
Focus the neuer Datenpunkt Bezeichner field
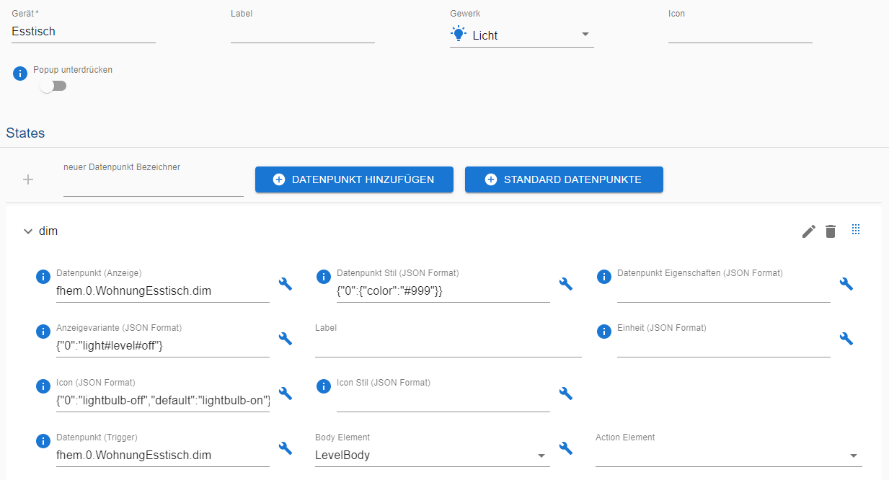(x=154, y=185)
